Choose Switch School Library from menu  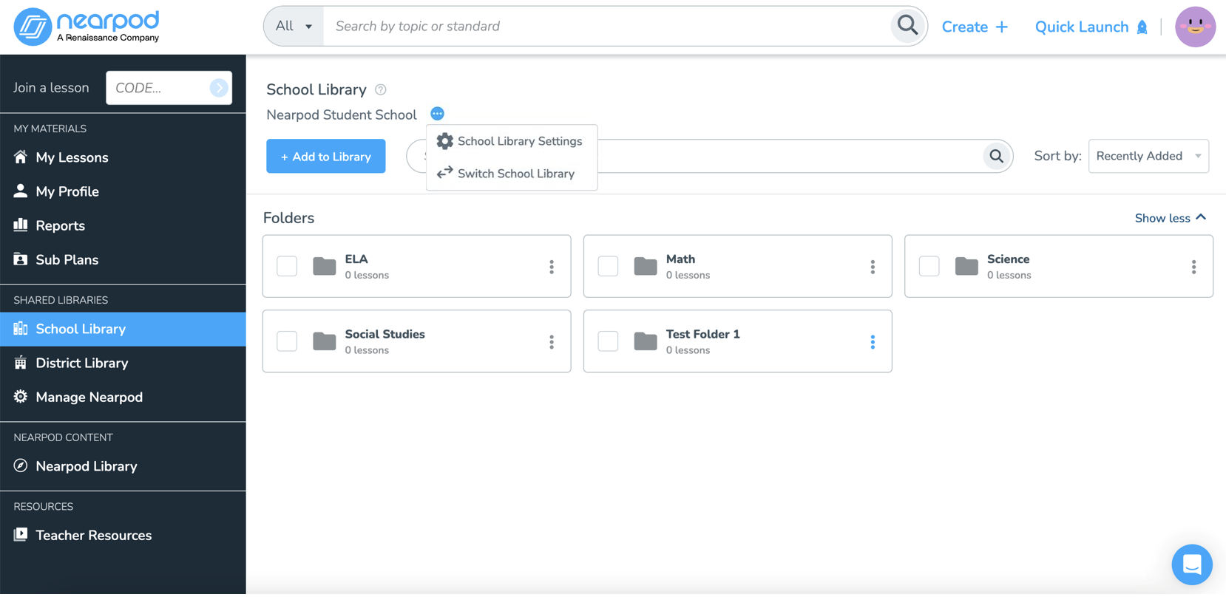[x=512, y=174]
